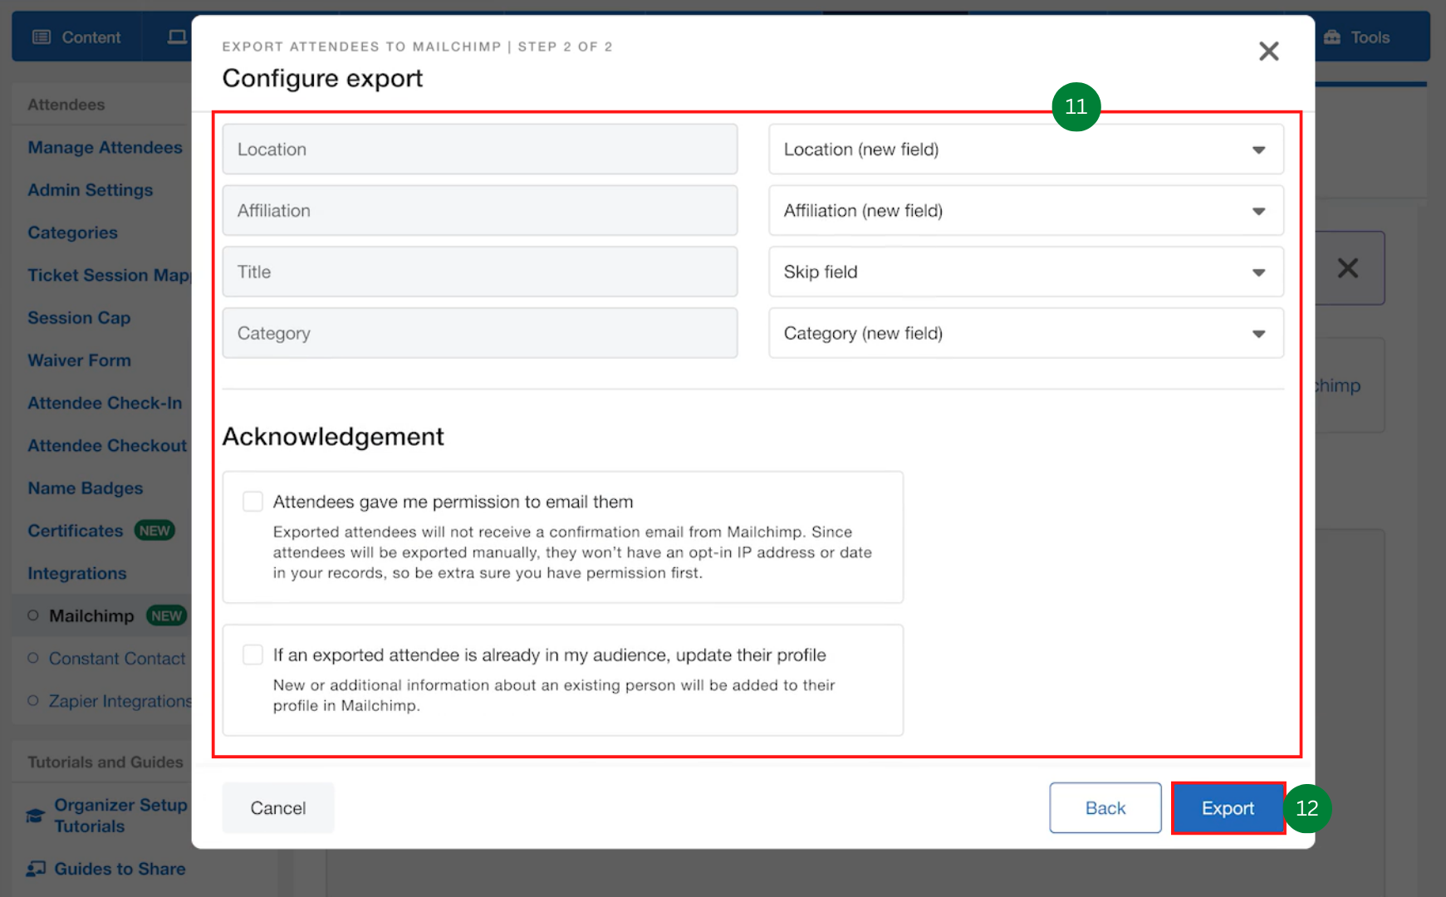1446x897 pixels.
Task: Open Integrations sidebar item
Action: [x=76, y=573]
